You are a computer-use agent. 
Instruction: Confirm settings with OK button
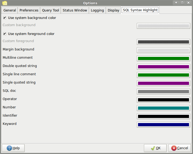[155, 148]
